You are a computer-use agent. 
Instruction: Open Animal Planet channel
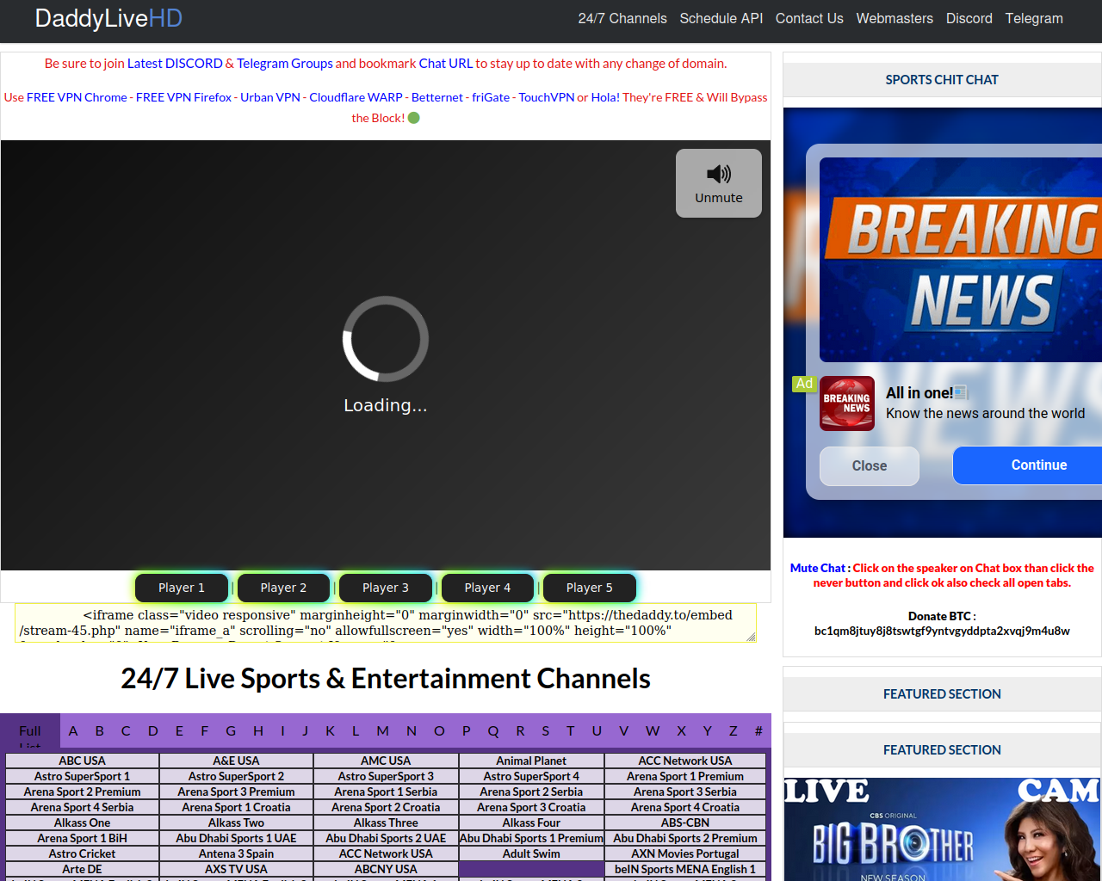(531, 761)
